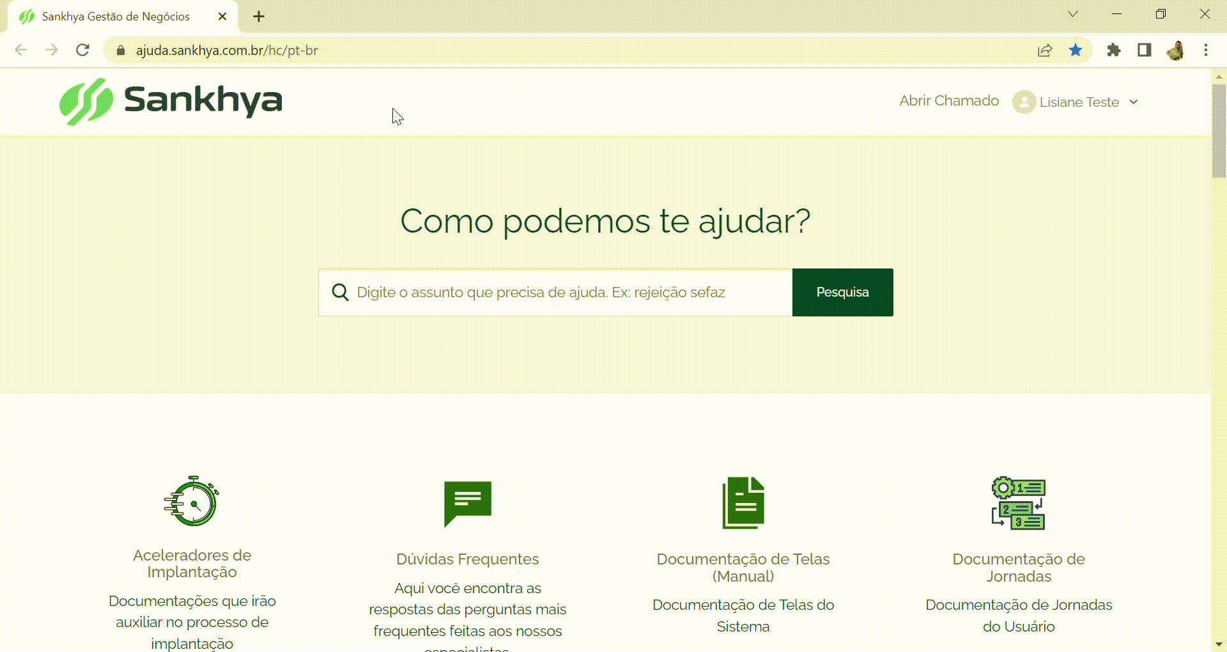
Task: Close the Sankhya Gestão de Negócios tab
Action: click(222, 17)
